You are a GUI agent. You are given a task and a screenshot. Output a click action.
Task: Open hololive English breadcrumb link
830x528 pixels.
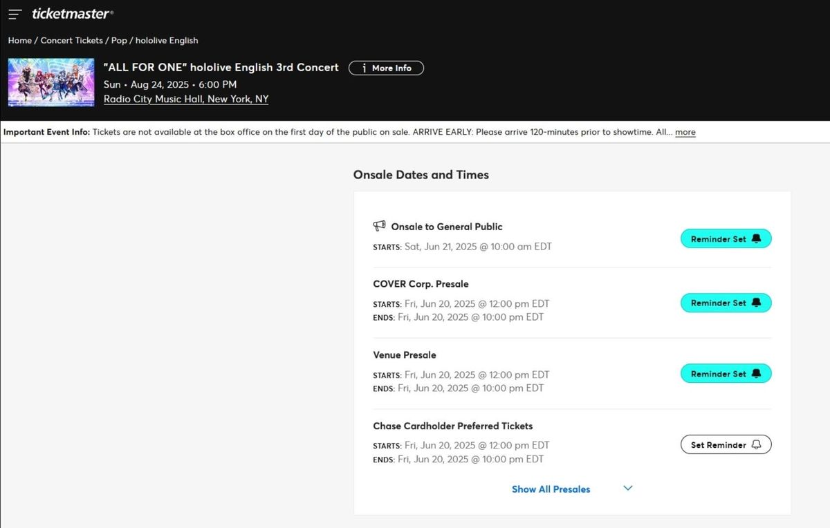(167, 40)
